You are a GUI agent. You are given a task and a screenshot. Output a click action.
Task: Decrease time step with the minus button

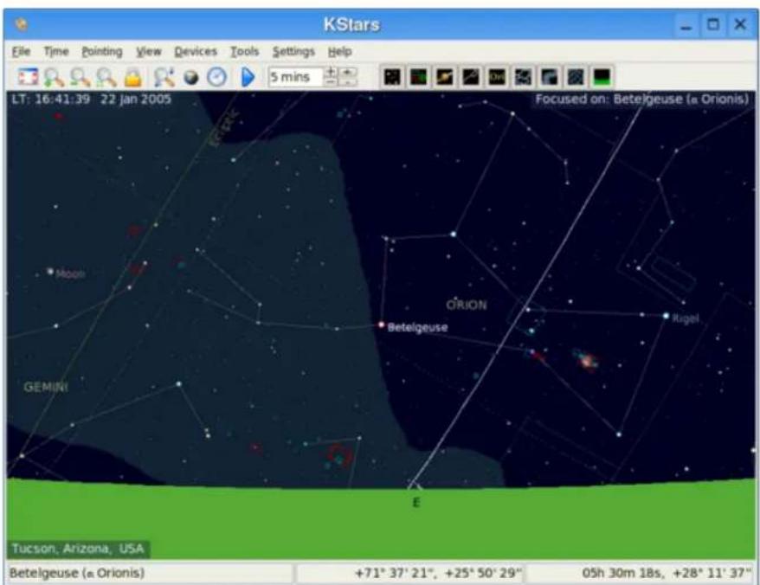331,81
